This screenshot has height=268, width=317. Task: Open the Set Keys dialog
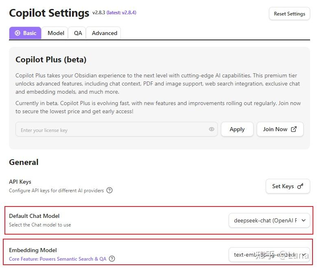pos(287,186)
